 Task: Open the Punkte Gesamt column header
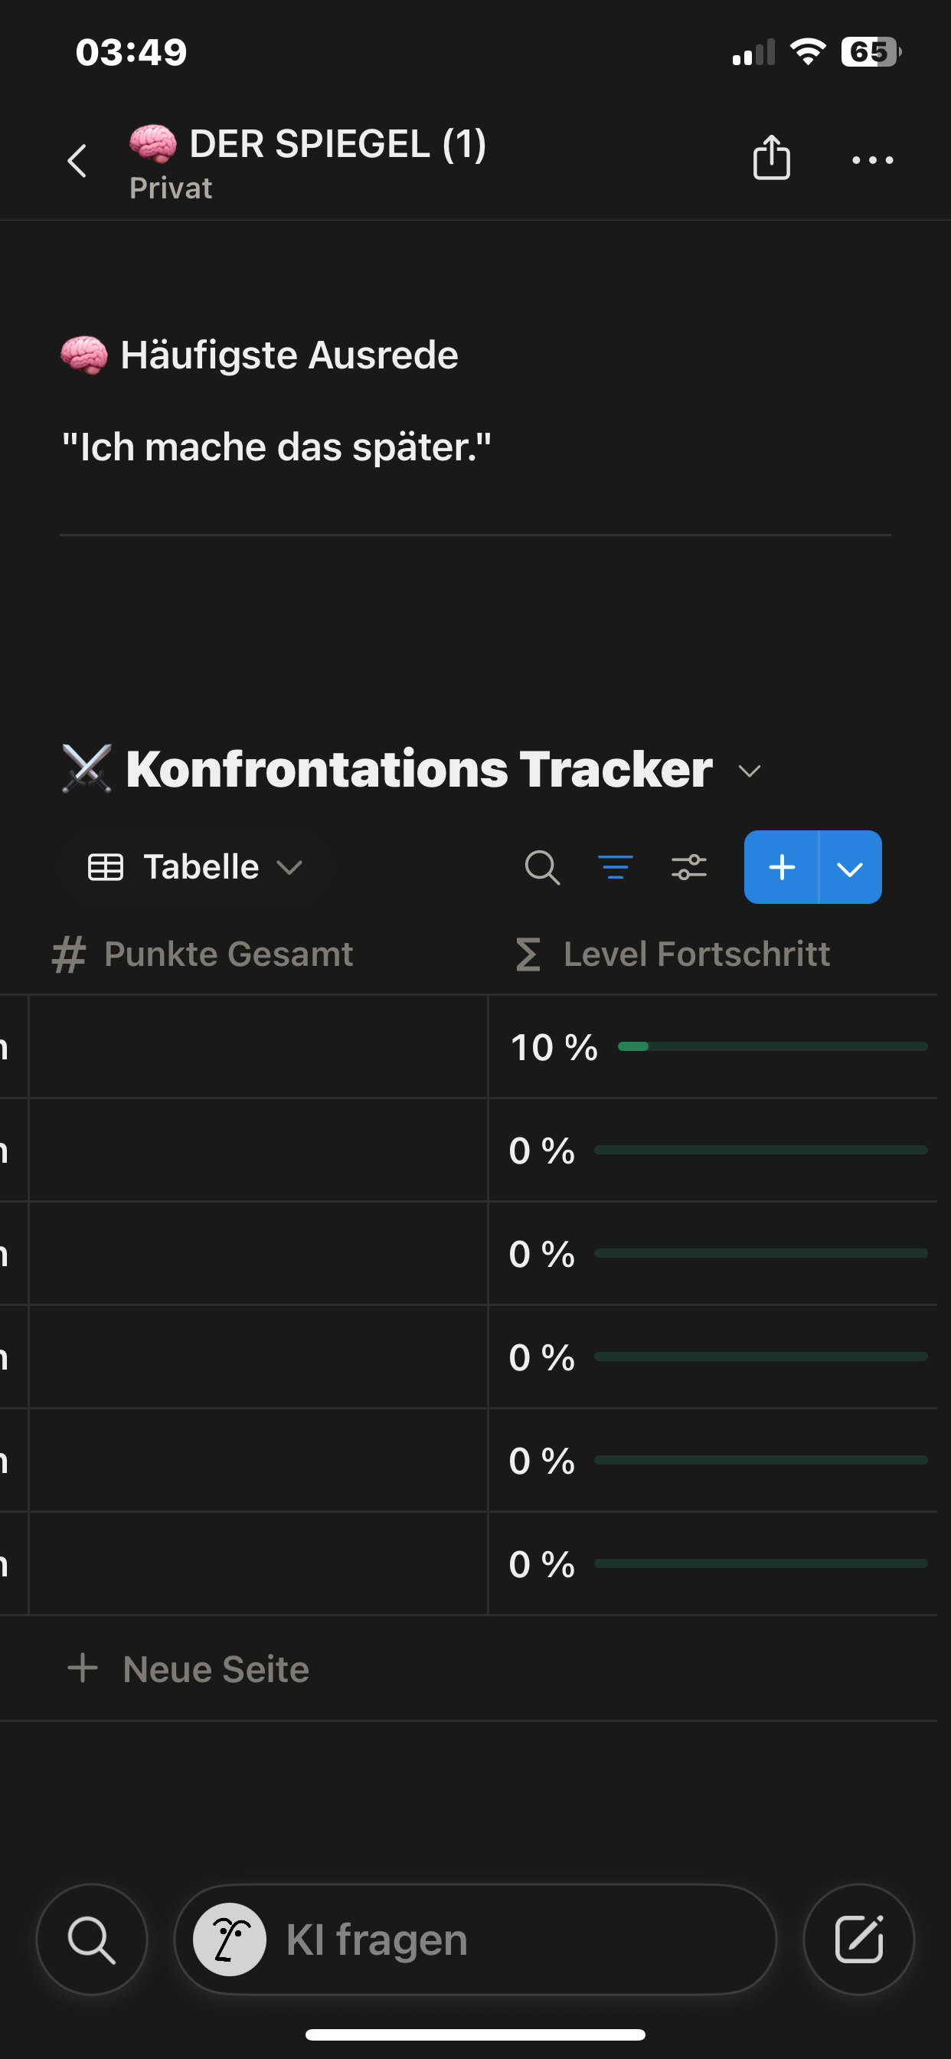coord(228,954)
